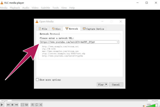This screenshot has width=160, height=107.
Task: Open the Media menu
Action: pos(4,8)
